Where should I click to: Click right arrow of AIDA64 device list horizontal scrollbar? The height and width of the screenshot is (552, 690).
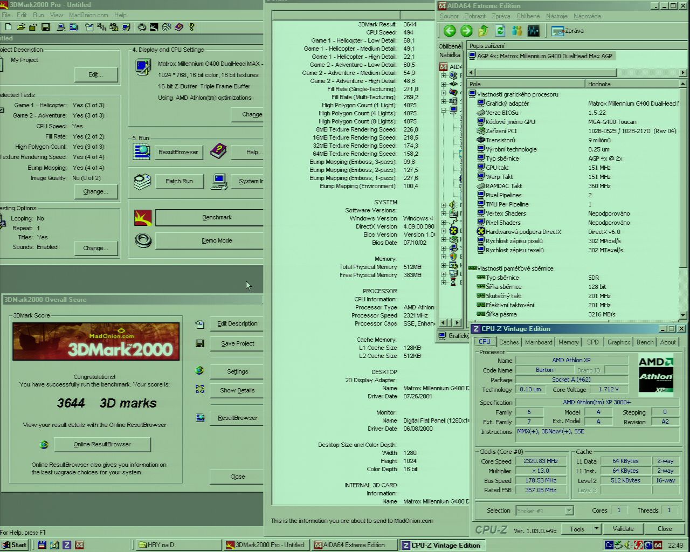click(683, 72)
